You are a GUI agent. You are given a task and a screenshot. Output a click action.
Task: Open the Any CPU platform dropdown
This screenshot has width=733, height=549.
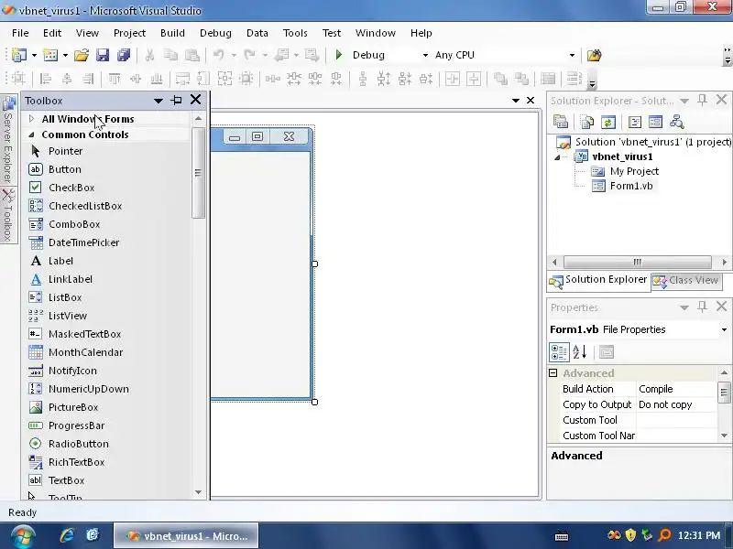pyautogui.click(x=572, y=55)
